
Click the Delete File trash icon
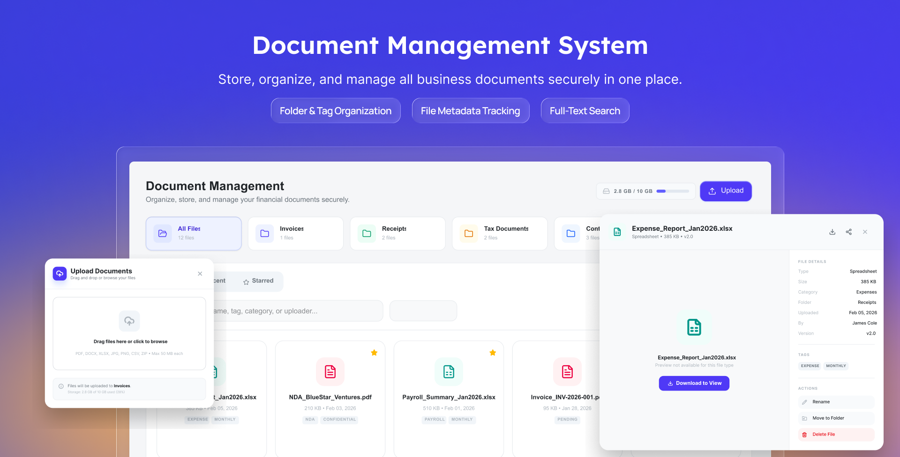click(804, 435)
